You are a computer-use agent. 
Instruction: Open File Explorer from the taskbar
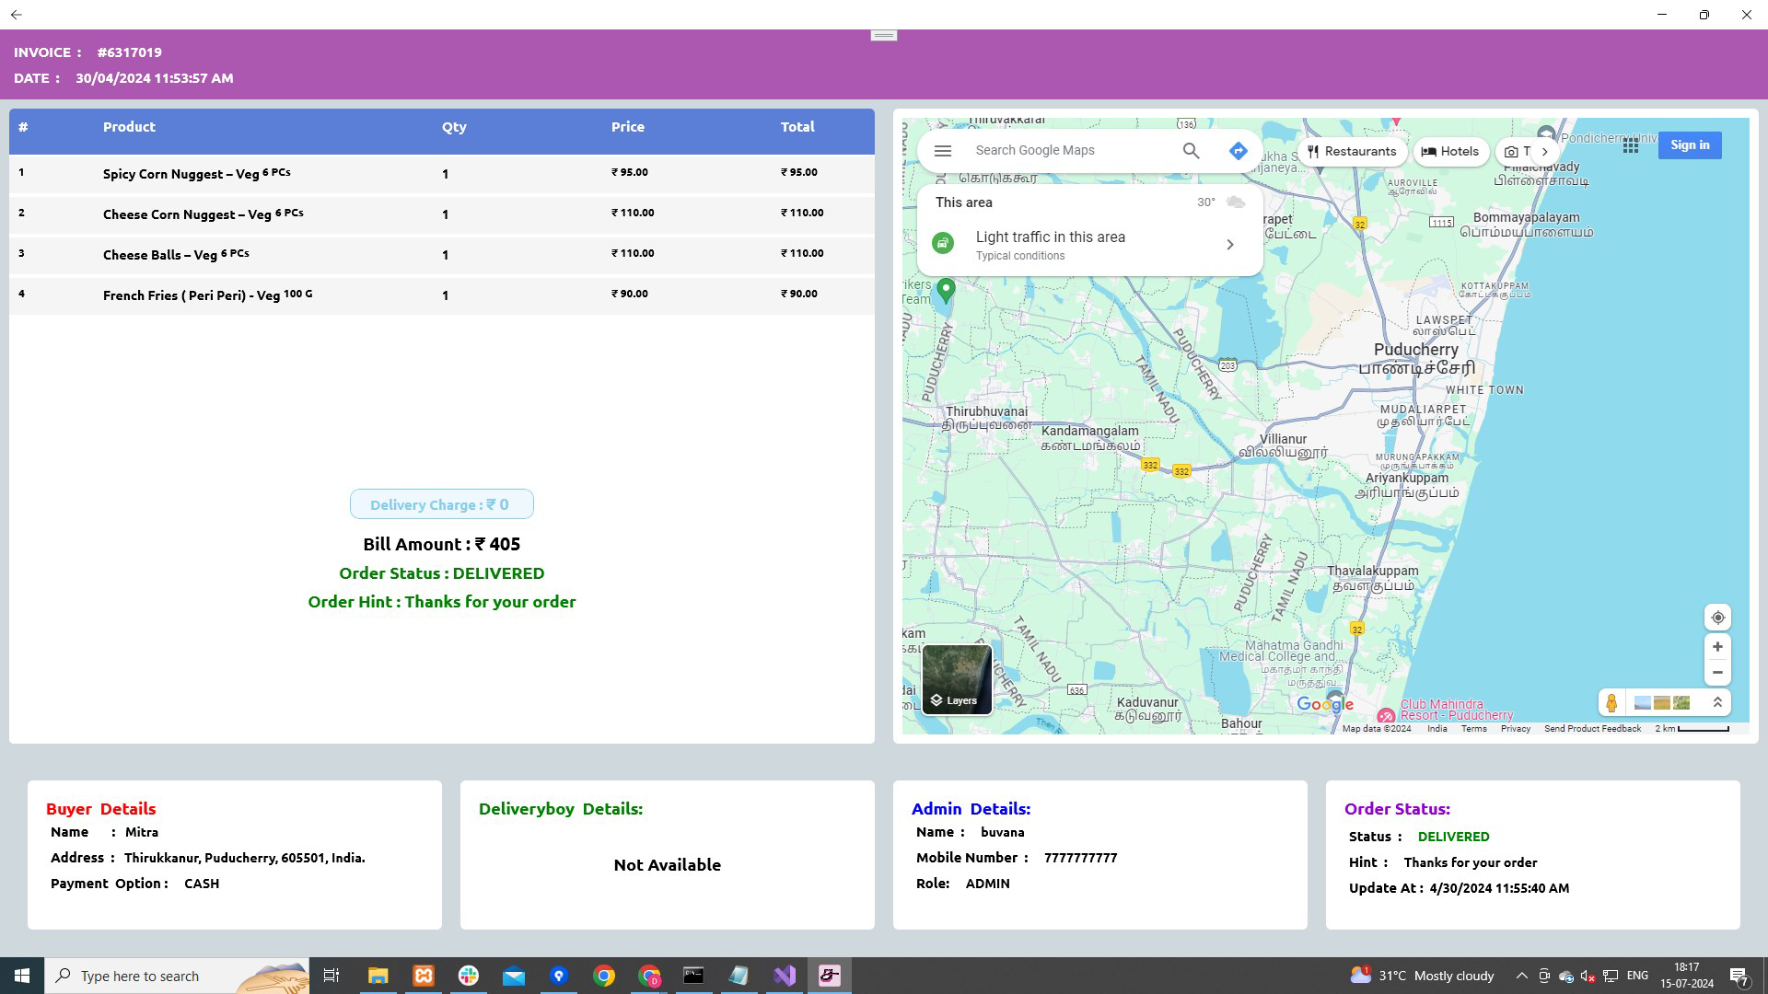[x=378, y=976]
